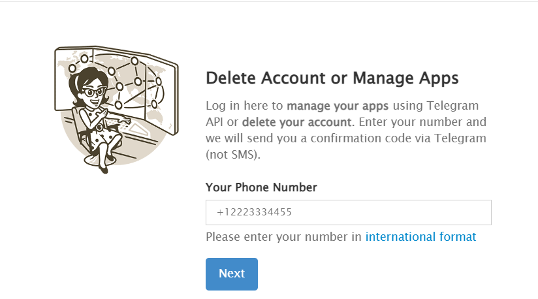The width and height of the screenshot is (538, 299).
Task: Click the blue Next button
Action: tap(232, 274)
